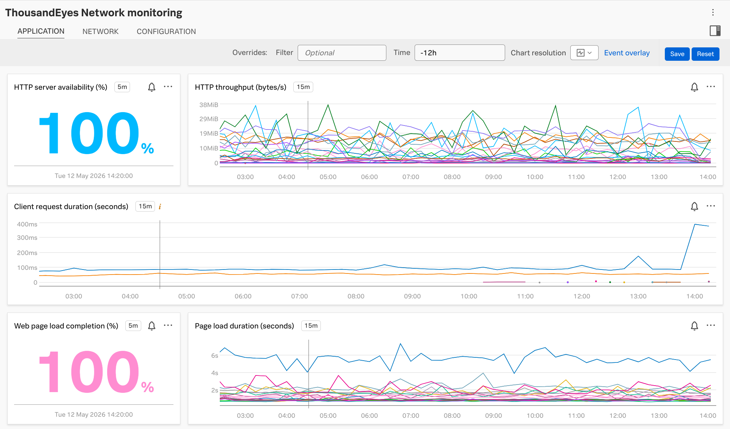Open more options on Client request duration
Viewport: 730px width, 429px height.
pyautogui.click(x=711, y=206)
